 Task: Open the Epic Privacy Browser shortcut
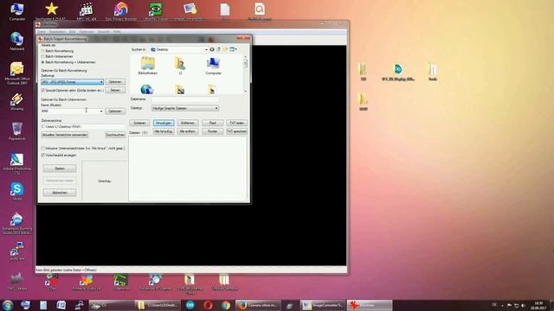121,11
